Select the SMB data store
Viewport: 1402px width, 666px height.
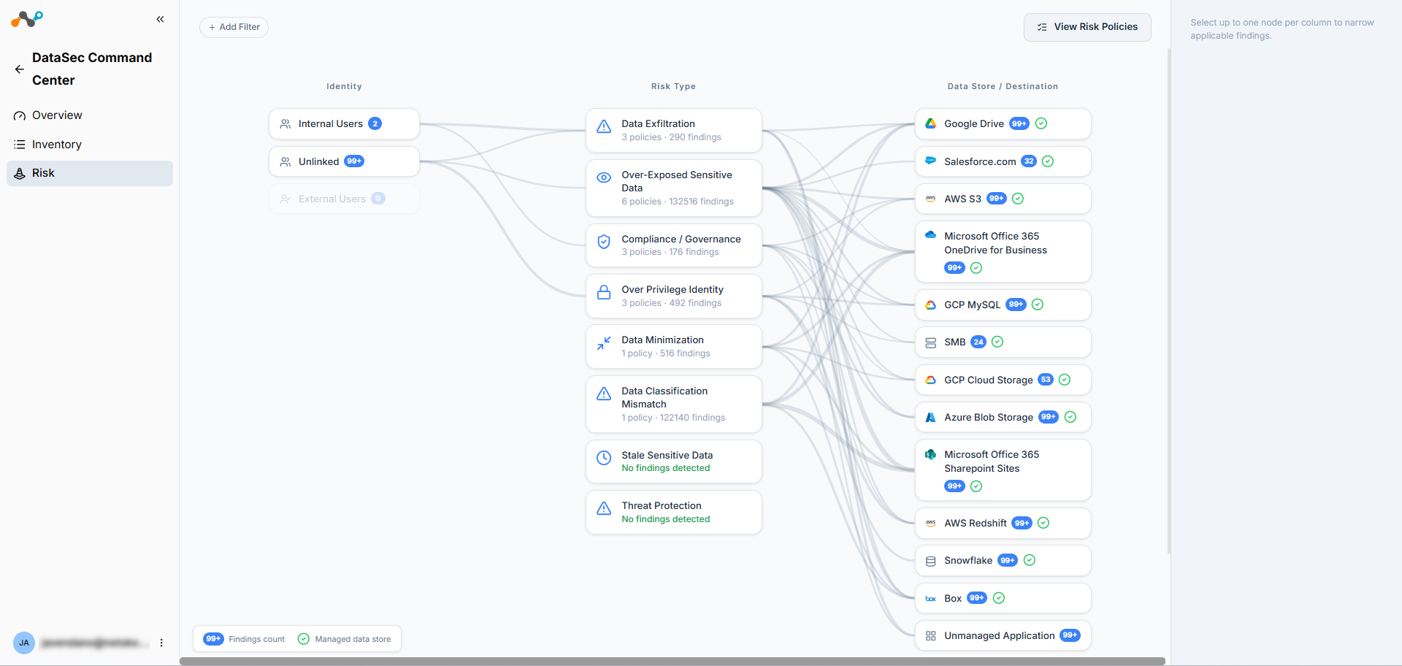(1003, 342)
